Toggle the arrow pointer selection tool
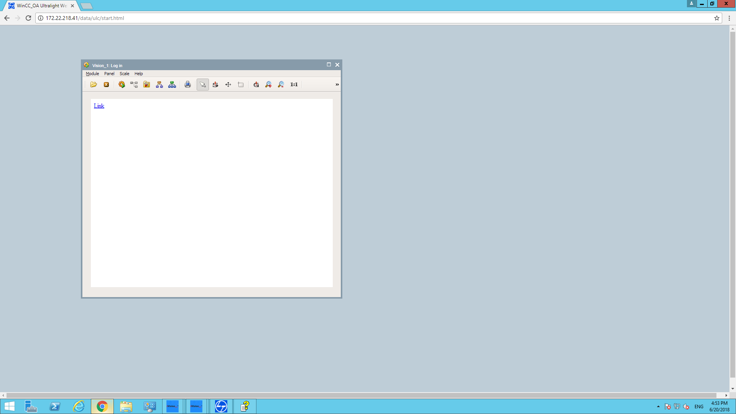Screen dimensions: 736x414 [x=202, y=84]
